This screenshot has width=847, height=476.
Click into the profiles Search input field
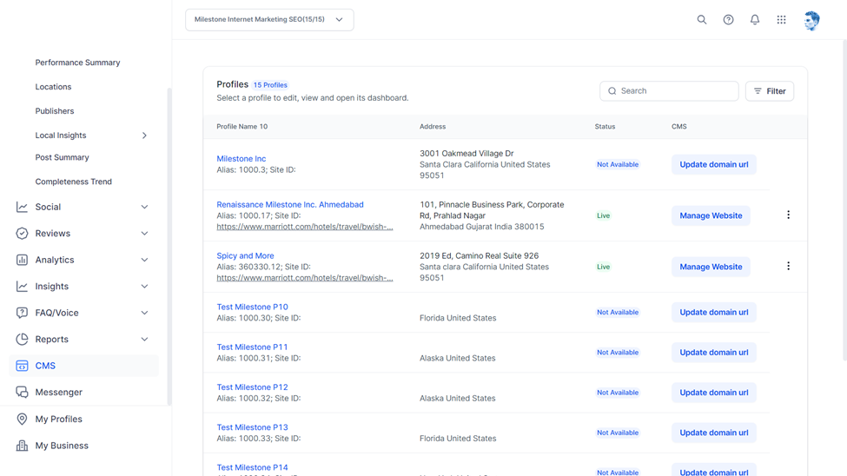point(669,90)
